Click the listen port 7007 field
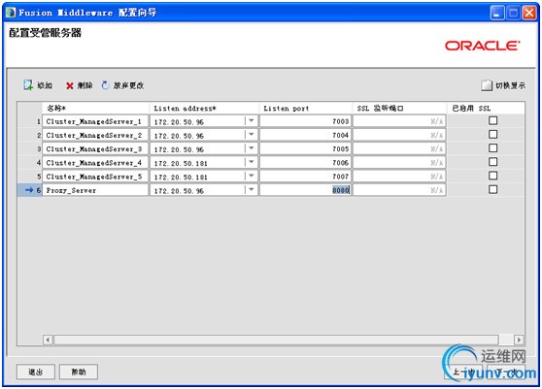The width and height of the screenshot is (542, 389). (306, 177)
